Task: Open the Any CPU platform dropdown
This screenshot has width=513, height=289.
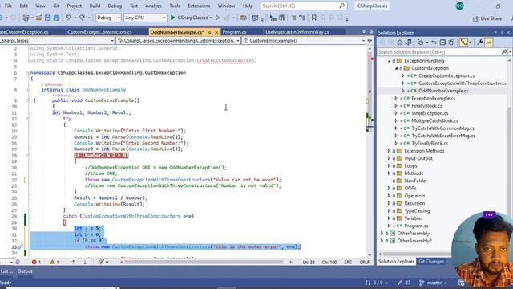Action: pos(145,18)
